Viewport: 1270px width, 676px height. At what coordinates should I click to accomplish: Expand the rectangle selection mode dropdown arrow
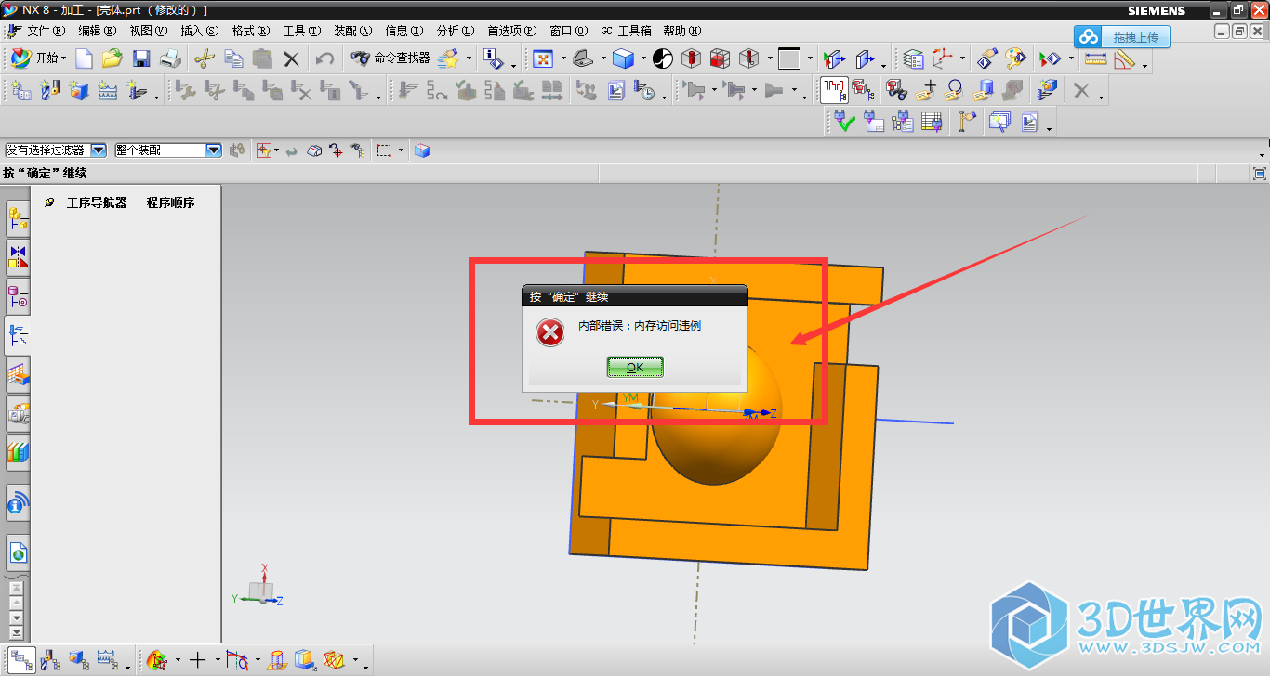[x=401, y=150]
